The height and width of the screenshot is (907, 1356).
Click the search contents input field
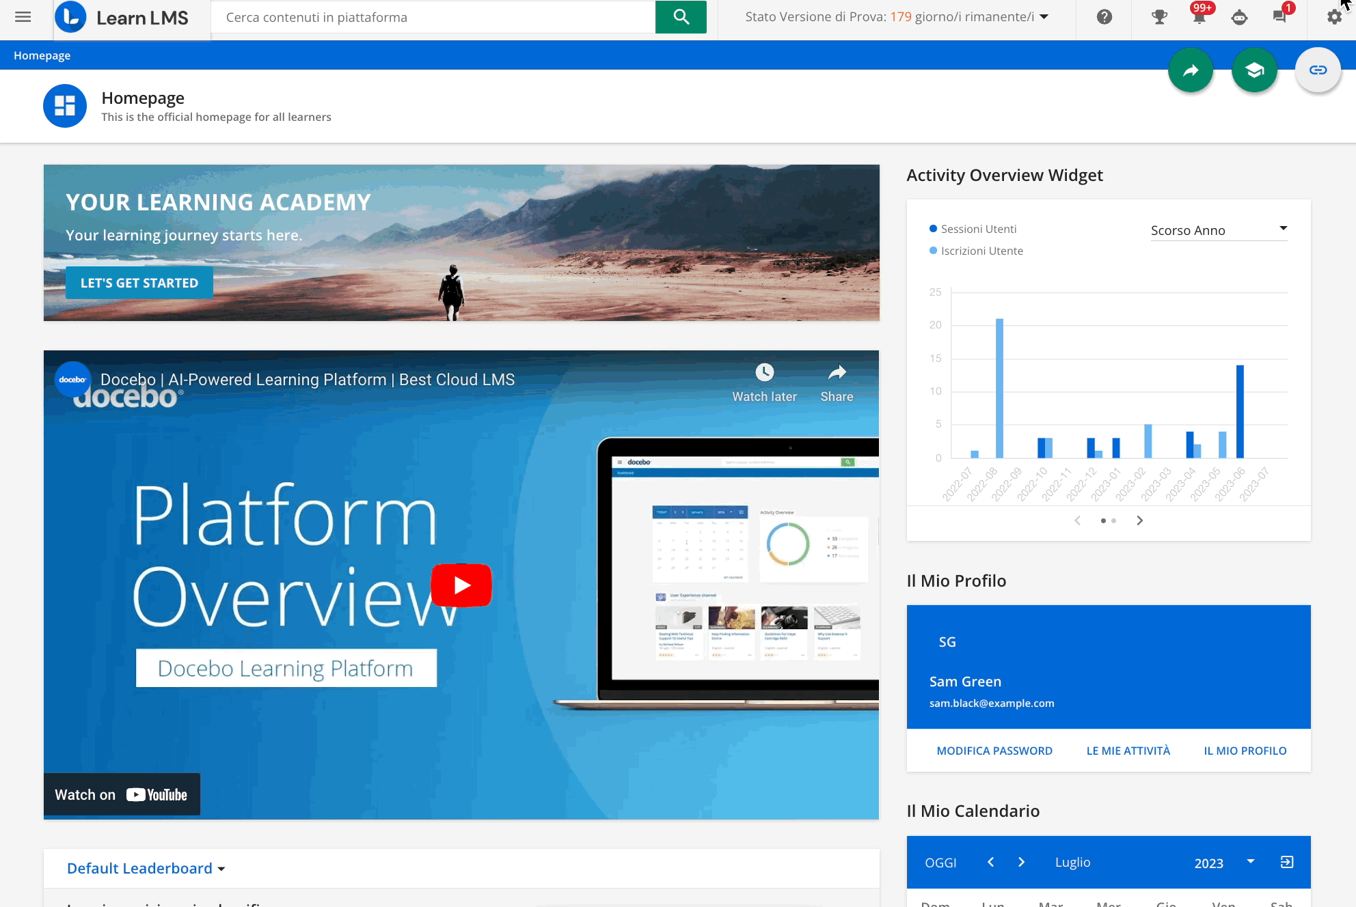433,17
